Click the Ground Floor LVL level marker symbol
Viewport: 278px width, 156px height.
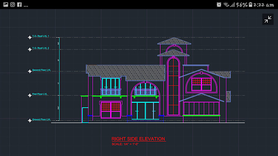click(x=29, y=121)
